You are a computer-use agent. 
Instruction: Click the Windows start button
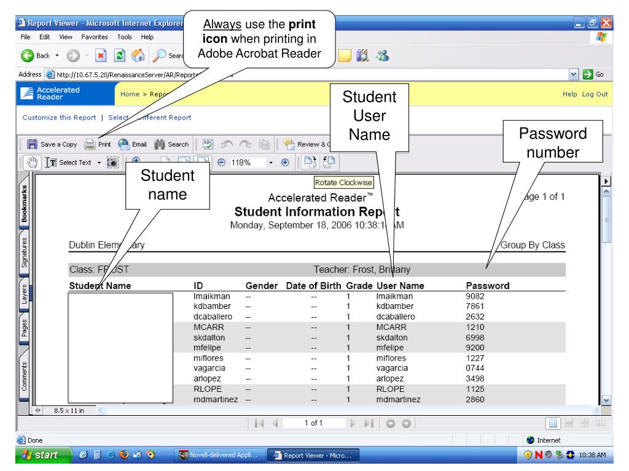pyautogui.click(x=42, y=455)
